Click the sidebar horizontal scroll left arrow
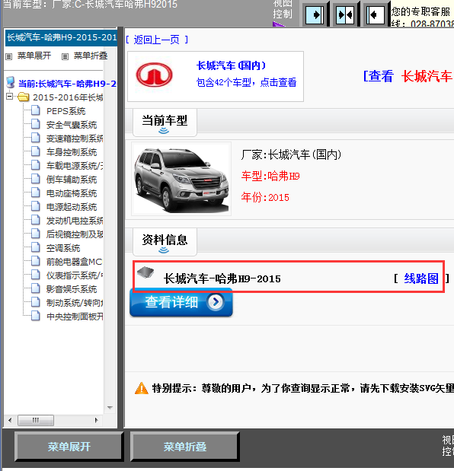The width and height of the screenshot is (454, 471). [10, 420]
